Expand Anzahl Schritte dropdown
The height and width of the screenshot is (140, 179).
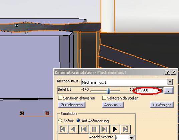click(x=131, y=138)
